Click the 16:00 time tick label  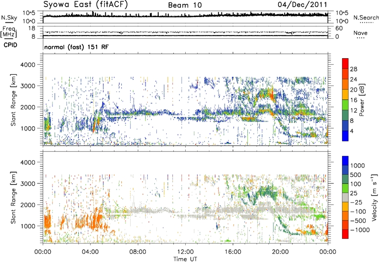click(233, 252)
